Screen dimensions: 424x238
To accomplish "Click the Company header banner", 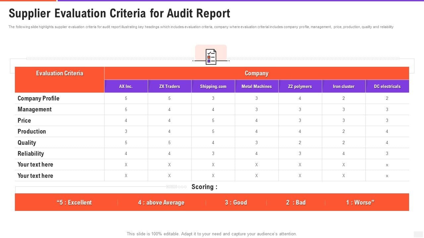I will tap(257, 73).
